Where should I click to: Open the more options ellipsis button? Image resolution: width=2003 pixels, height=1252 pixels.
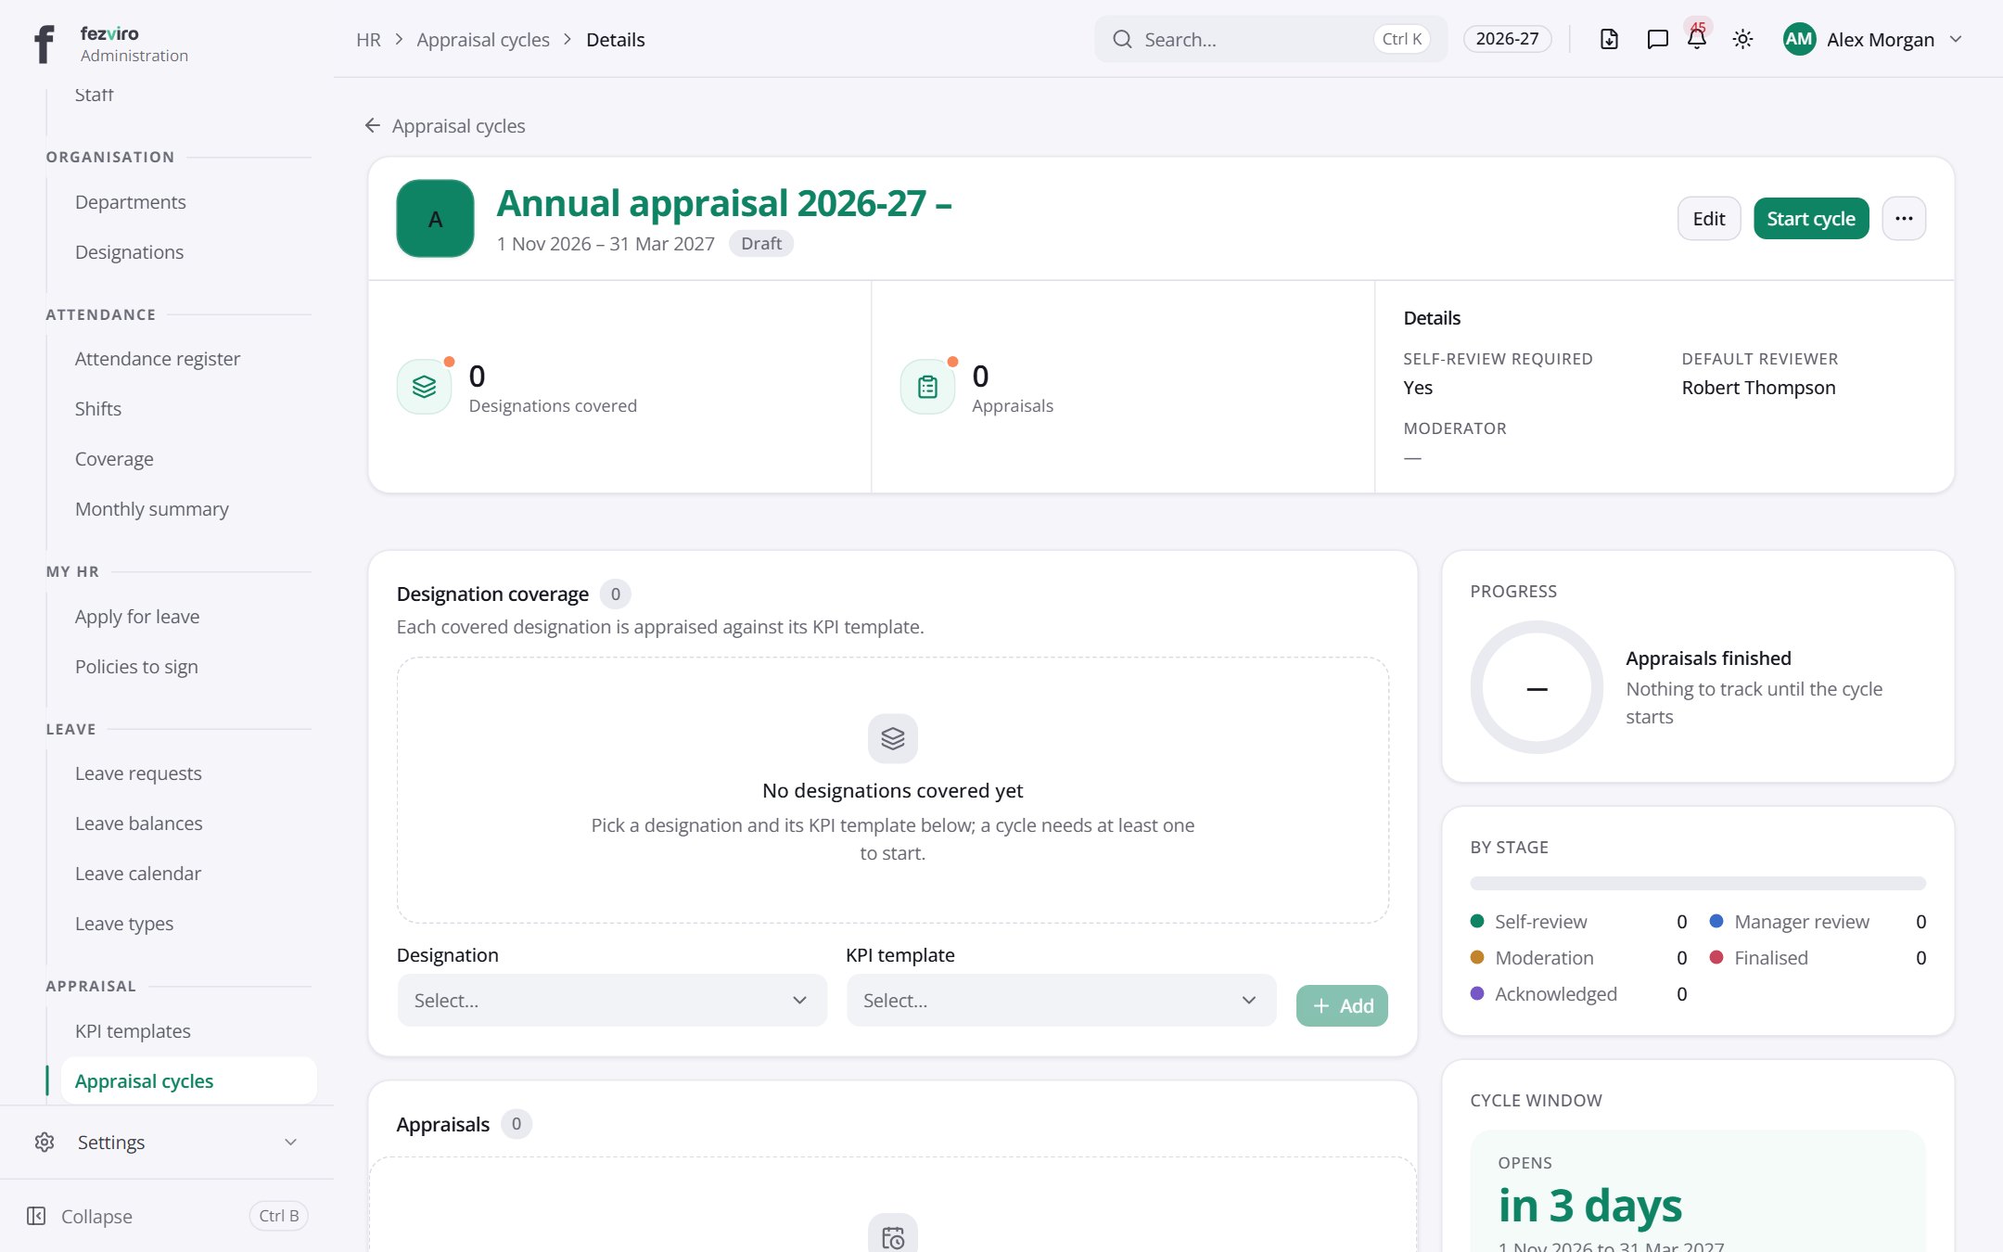[1904, 218]
